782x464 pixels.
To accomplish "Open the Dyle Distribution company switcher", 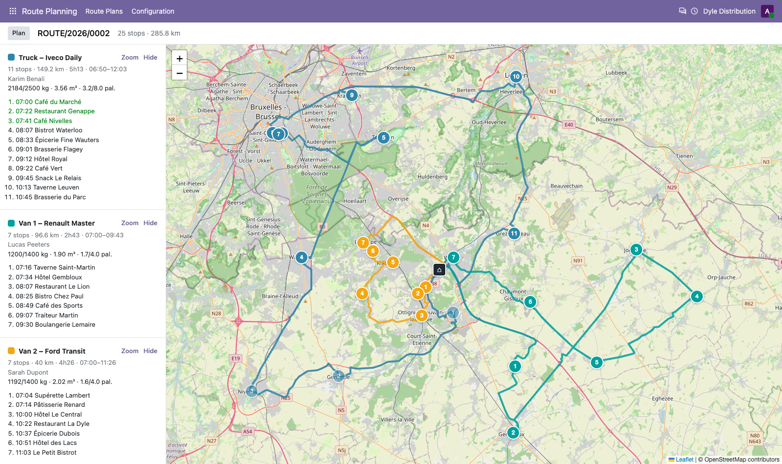I will pyautogui.click(x=729, y=11).
